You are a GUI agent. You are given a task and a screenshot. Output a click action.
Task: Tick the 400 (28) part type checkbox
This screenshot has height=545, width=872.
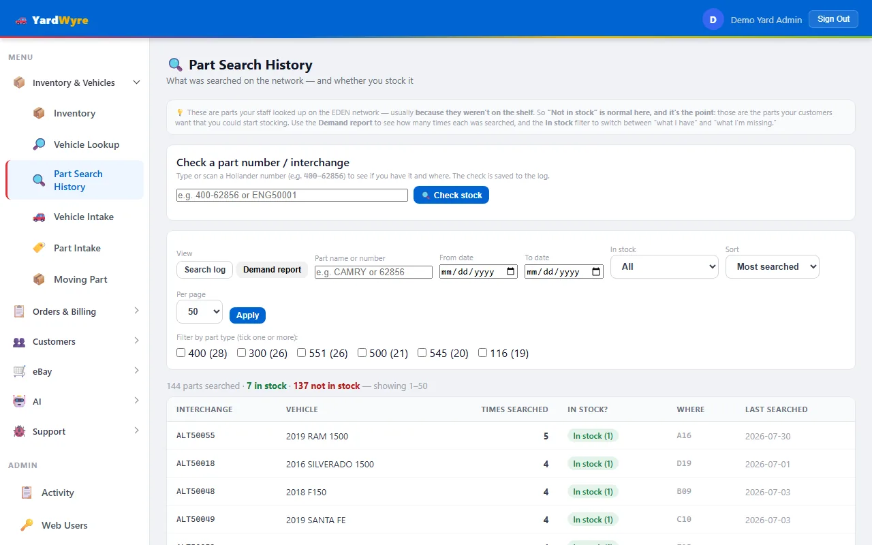pos(181,353)
